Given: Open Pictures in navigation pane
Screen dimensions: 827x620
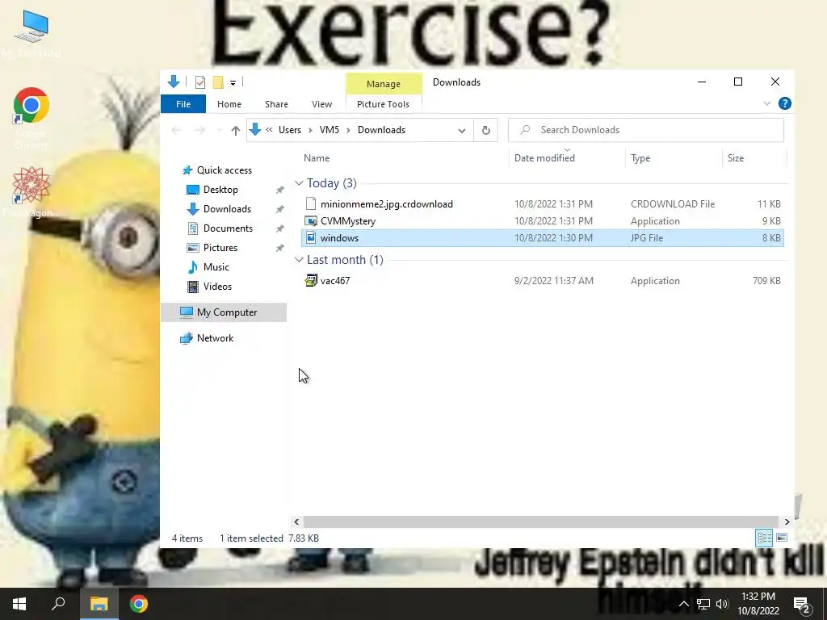Looking at the screenshot, I should [x=220, y=248].
